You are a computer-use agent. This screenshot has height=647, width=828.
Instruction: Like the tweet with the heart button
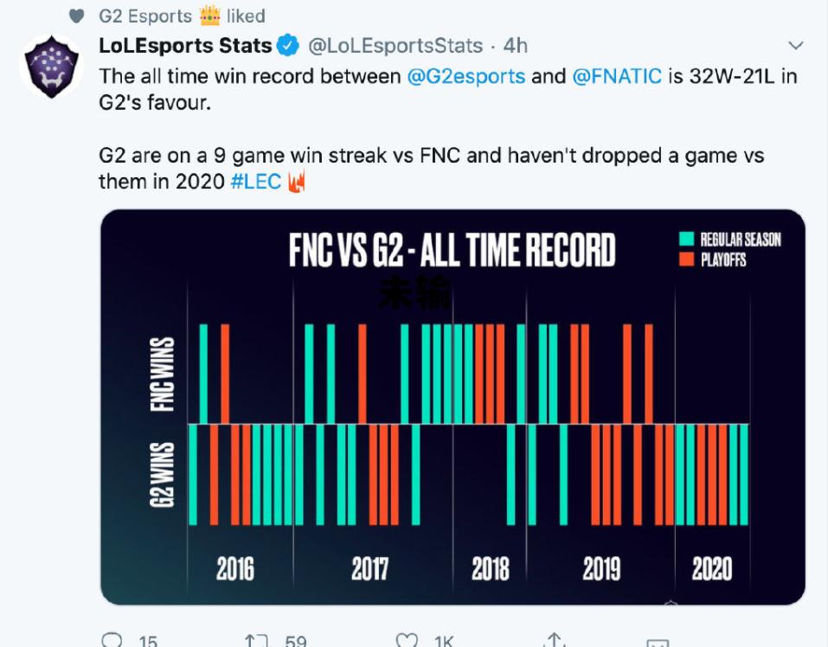click(x=407, y=641)
